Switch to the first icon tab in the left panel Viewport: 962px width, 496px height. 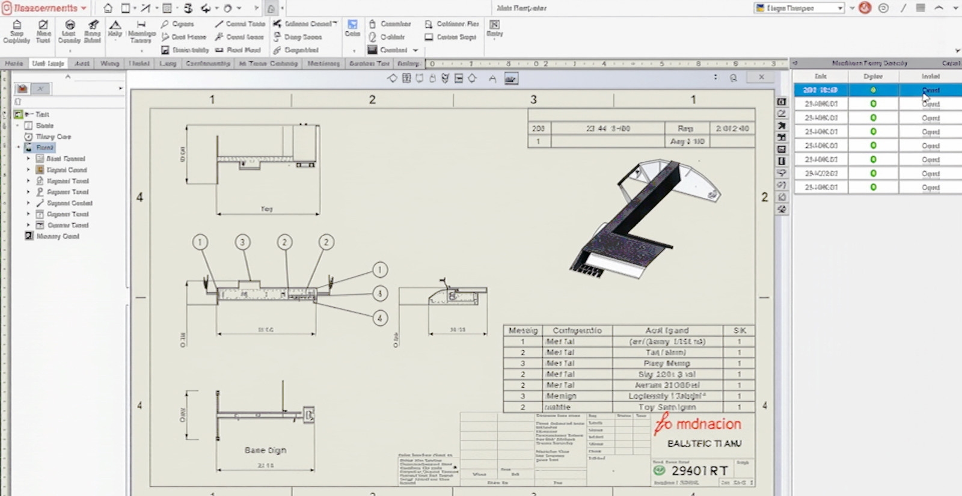(x=22, y=89)
